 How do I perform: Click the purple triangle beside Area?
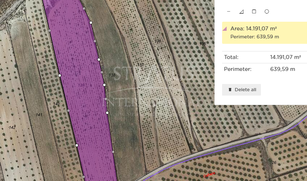pos(225,29)
